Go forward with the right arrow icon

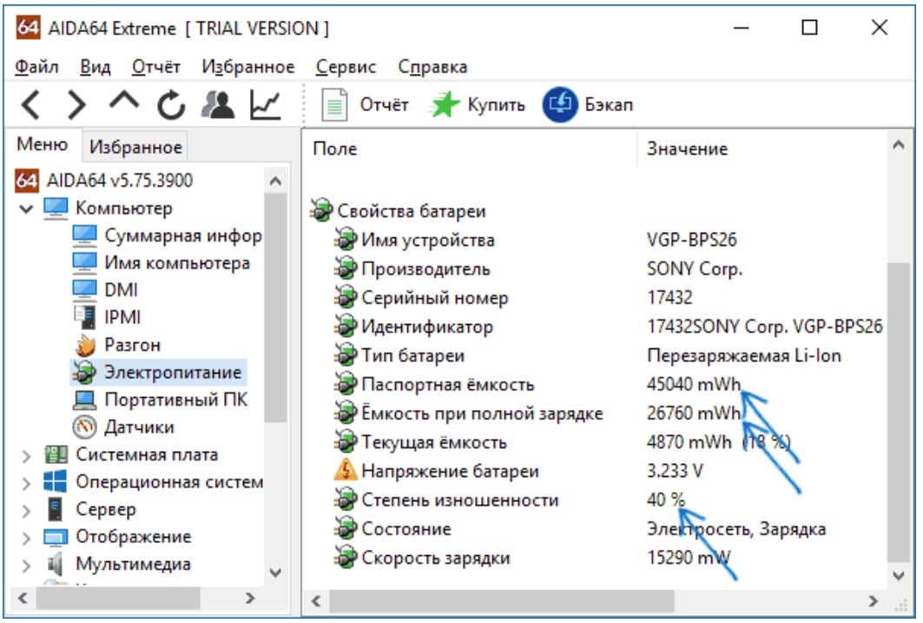click(x=76, y=105)
